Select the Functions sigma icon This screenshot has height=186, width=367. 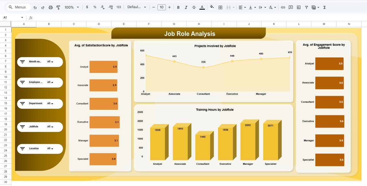(x=324, y=7)
